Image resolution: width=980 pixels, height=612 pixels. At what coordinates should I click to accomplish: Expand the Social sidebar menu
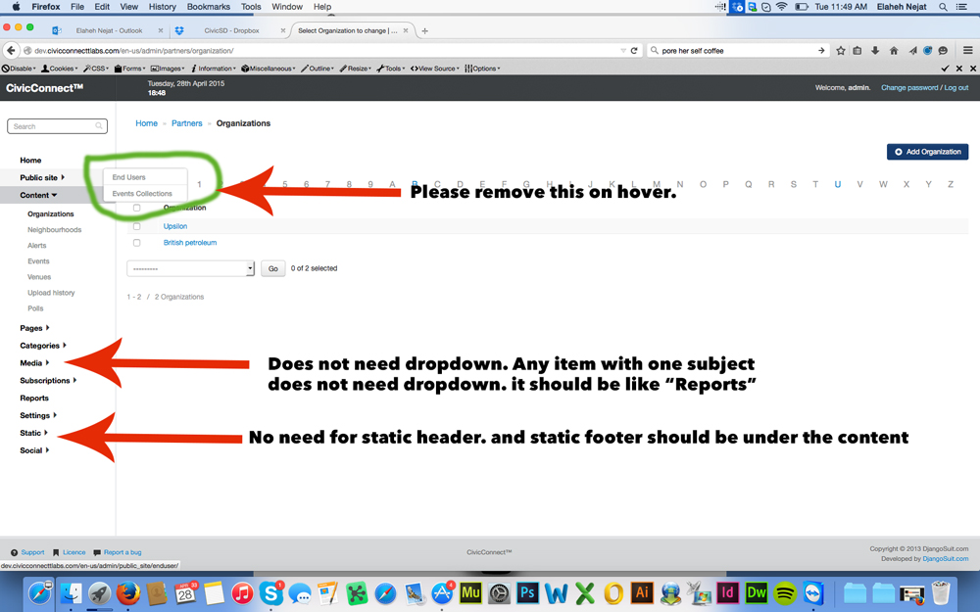pyautogui.click(x=34, y=450)
